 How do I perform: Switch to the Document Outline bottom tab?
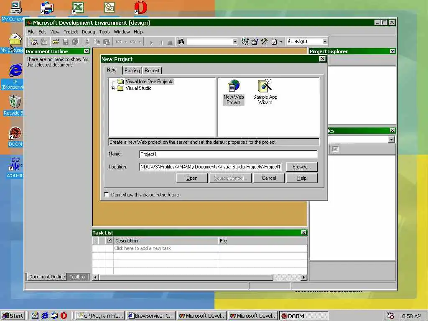(x=47, y=277)
